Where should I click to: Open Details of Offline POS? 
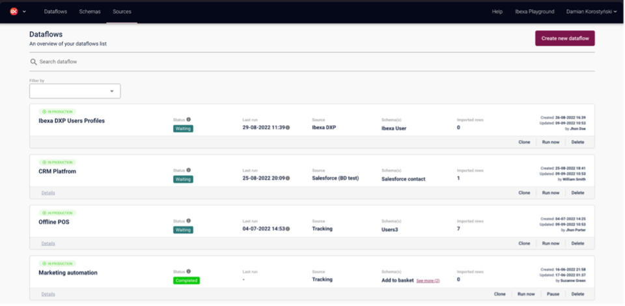tap(48, 243)
